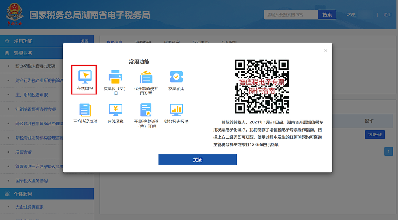Open 大企业数据直报 in sidebar
Screen dimensions: 398x220
pos(30,207)
